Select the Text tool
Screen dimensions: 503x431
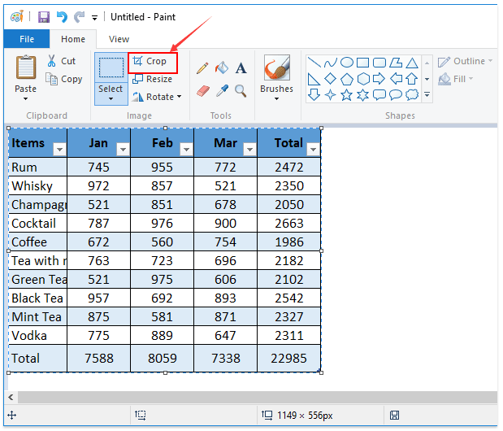[241, 68]
